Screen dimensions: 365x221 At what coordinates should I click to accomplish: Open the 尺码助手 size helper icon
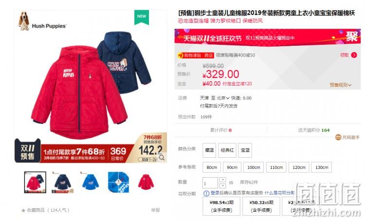coord(338,137)
